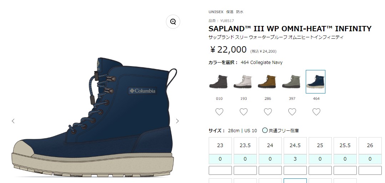Select the brown 286 boot color
Screen dimensions: 385x183
pos(267,82)
